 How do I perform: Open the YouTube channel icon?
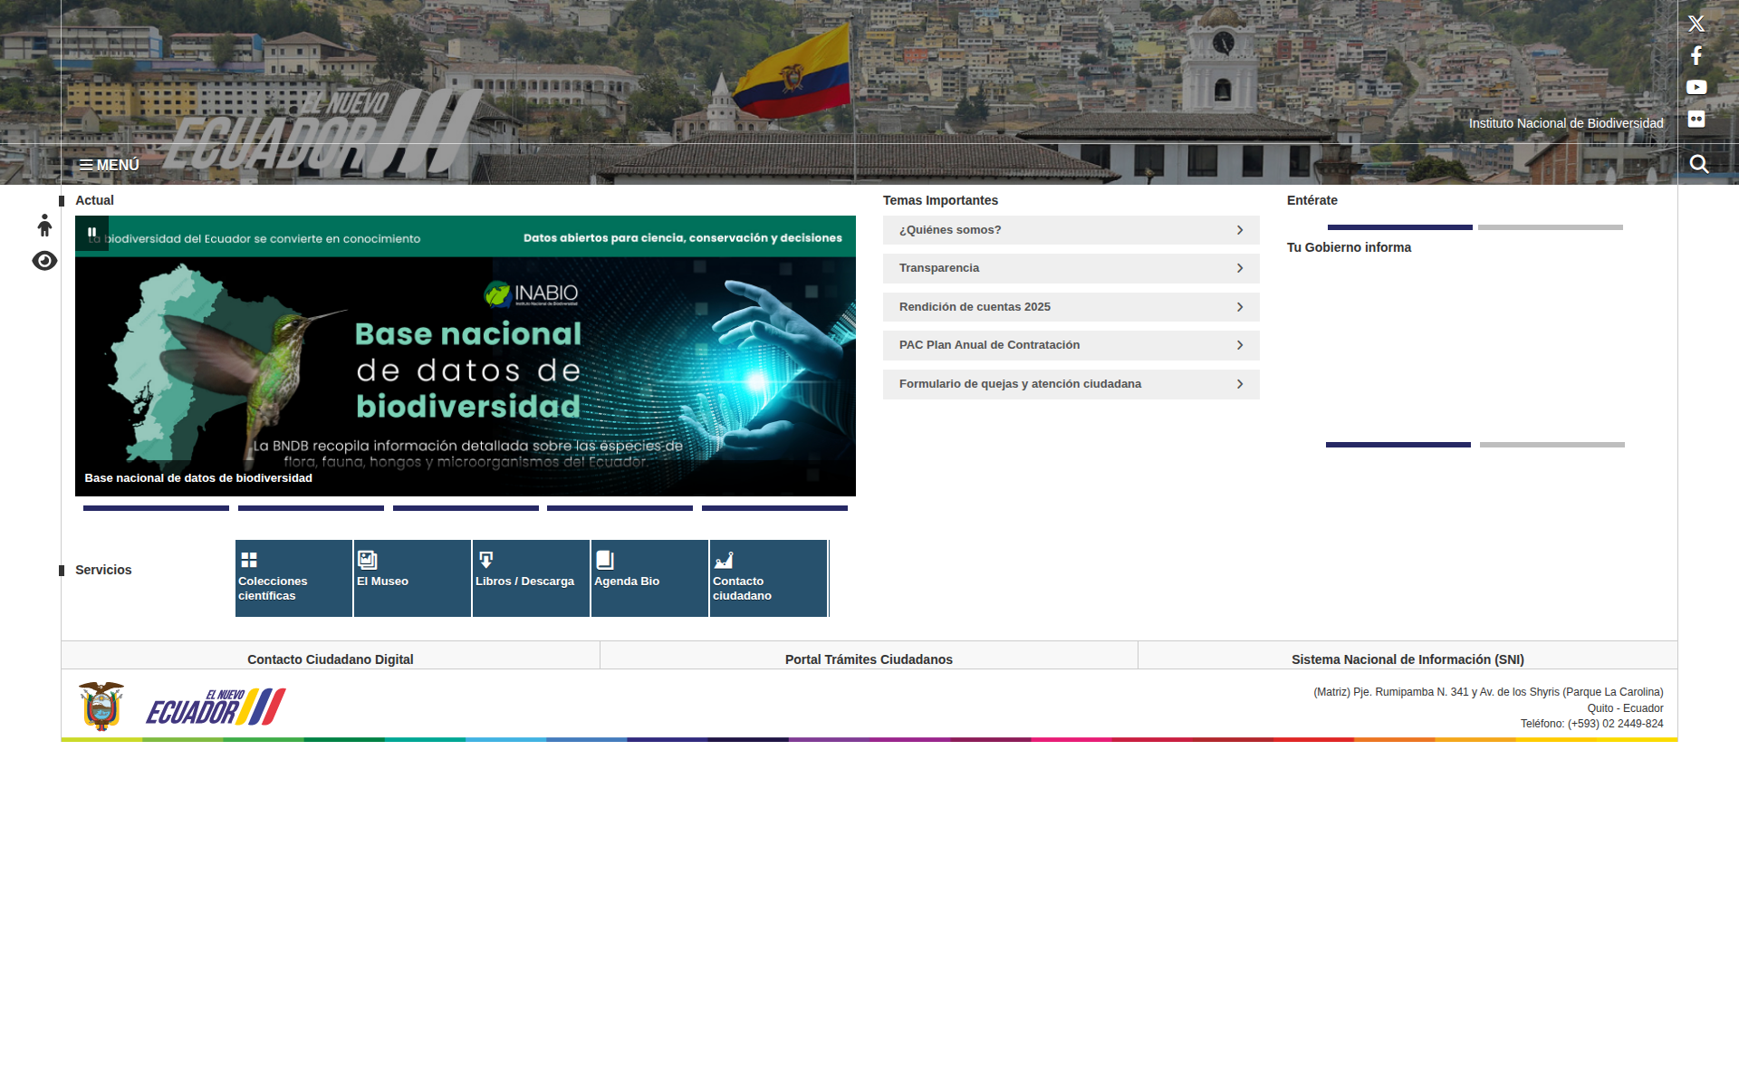pyautogui.click(x=1696, y=87)
